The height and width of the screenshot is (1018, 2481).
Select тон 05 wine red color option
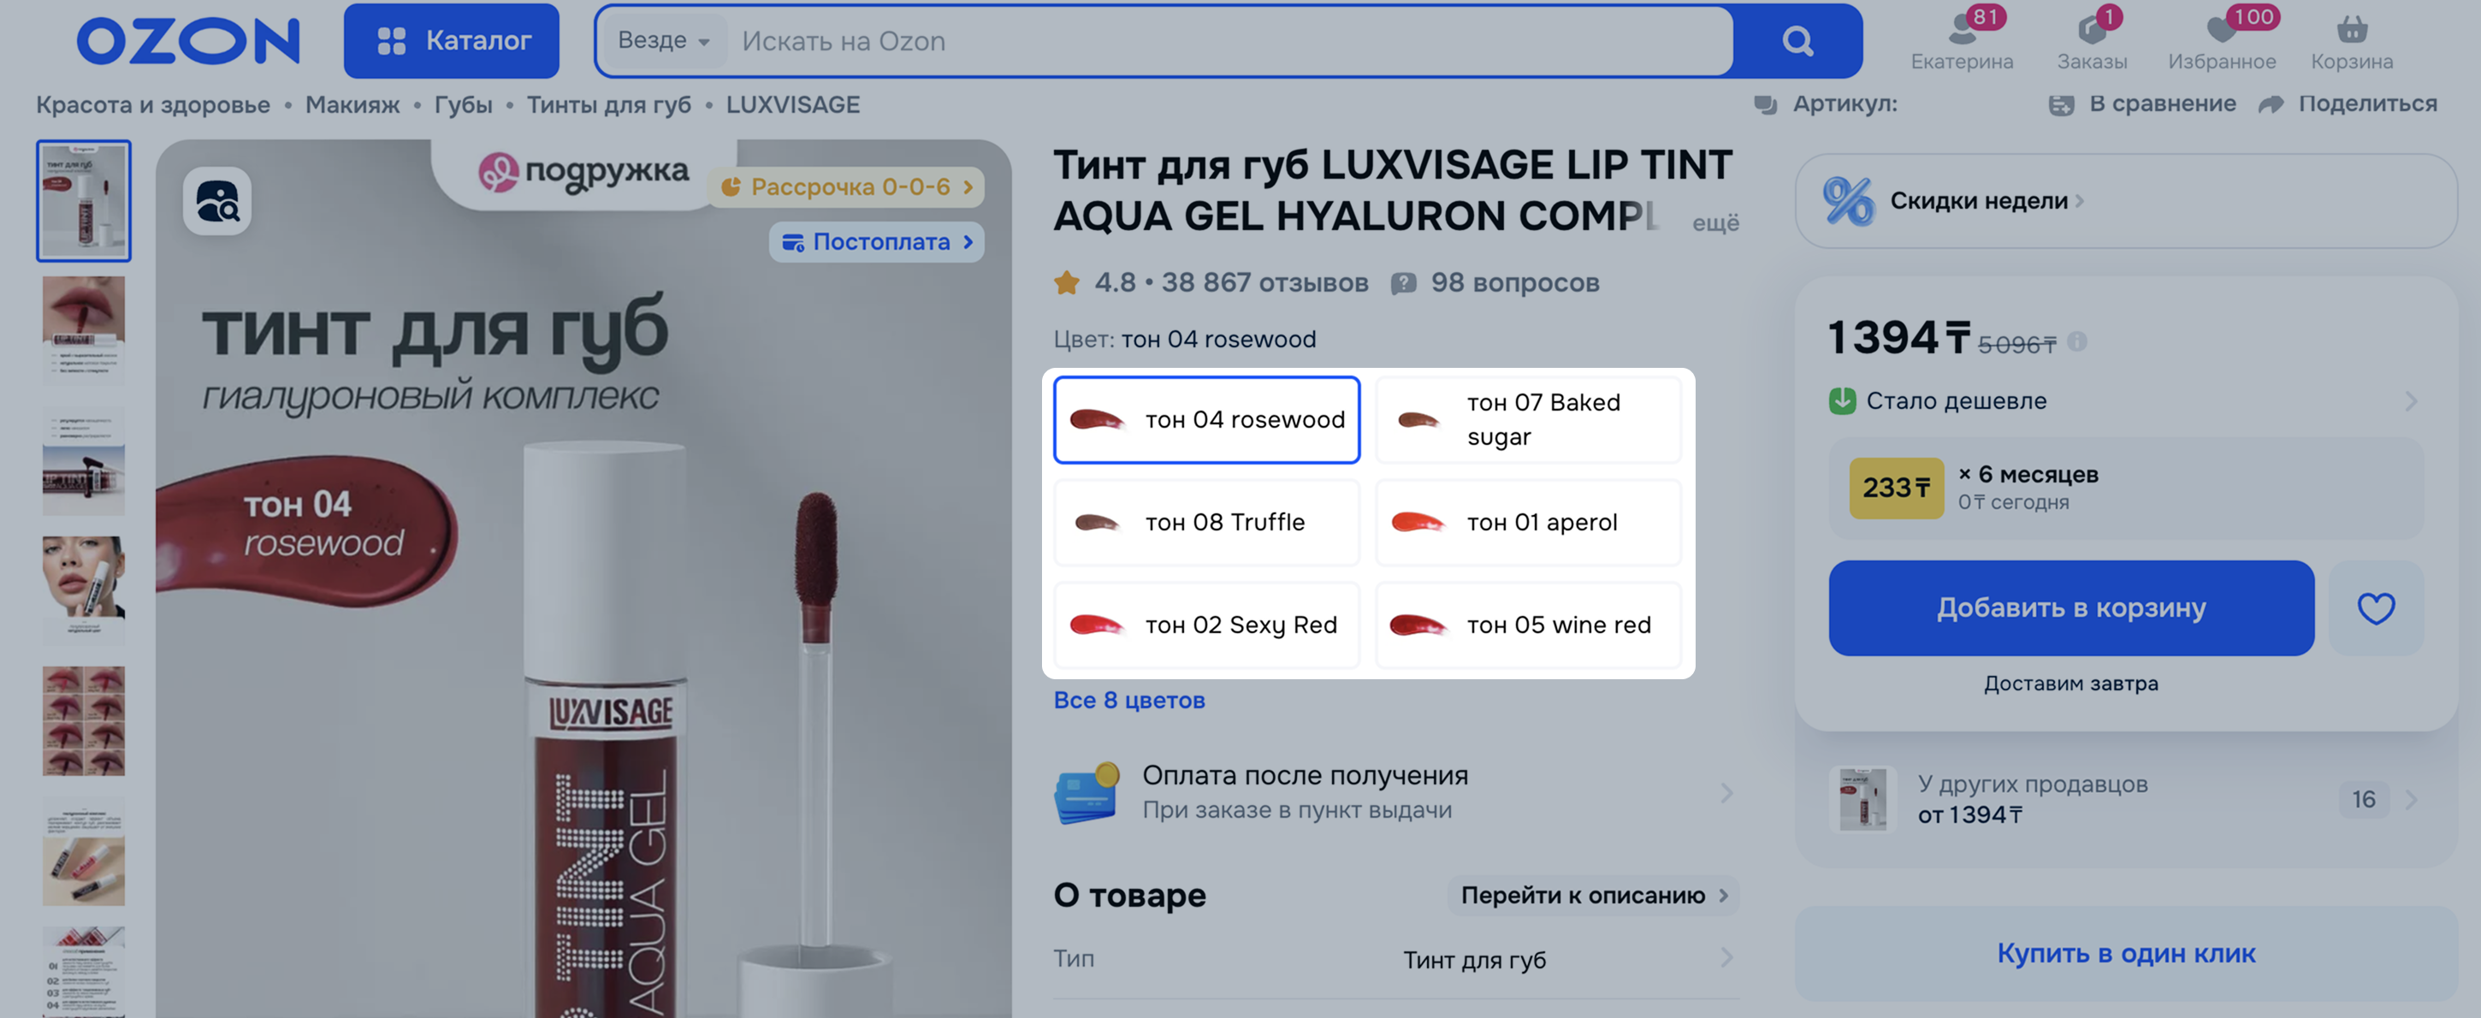tap(1529, 625)
